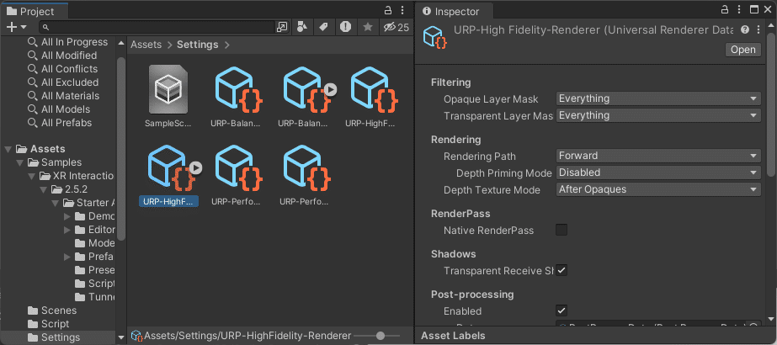Open the Depth Texture Mode dropdown
The width and height of the screenshot is (777, 345).
click(658, 189)
